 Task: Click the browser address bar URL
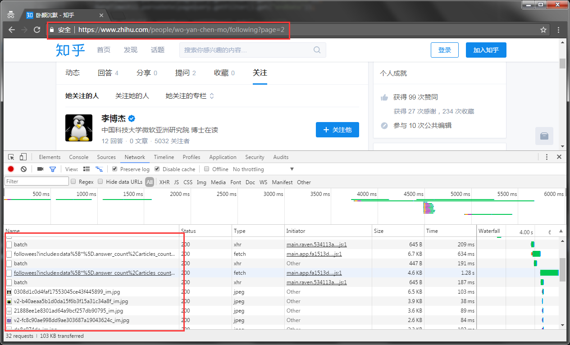[181, 30]
